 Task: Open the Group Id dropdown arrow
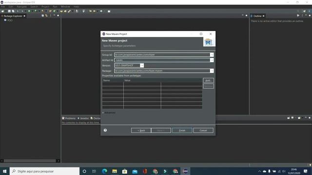point(212,55)
